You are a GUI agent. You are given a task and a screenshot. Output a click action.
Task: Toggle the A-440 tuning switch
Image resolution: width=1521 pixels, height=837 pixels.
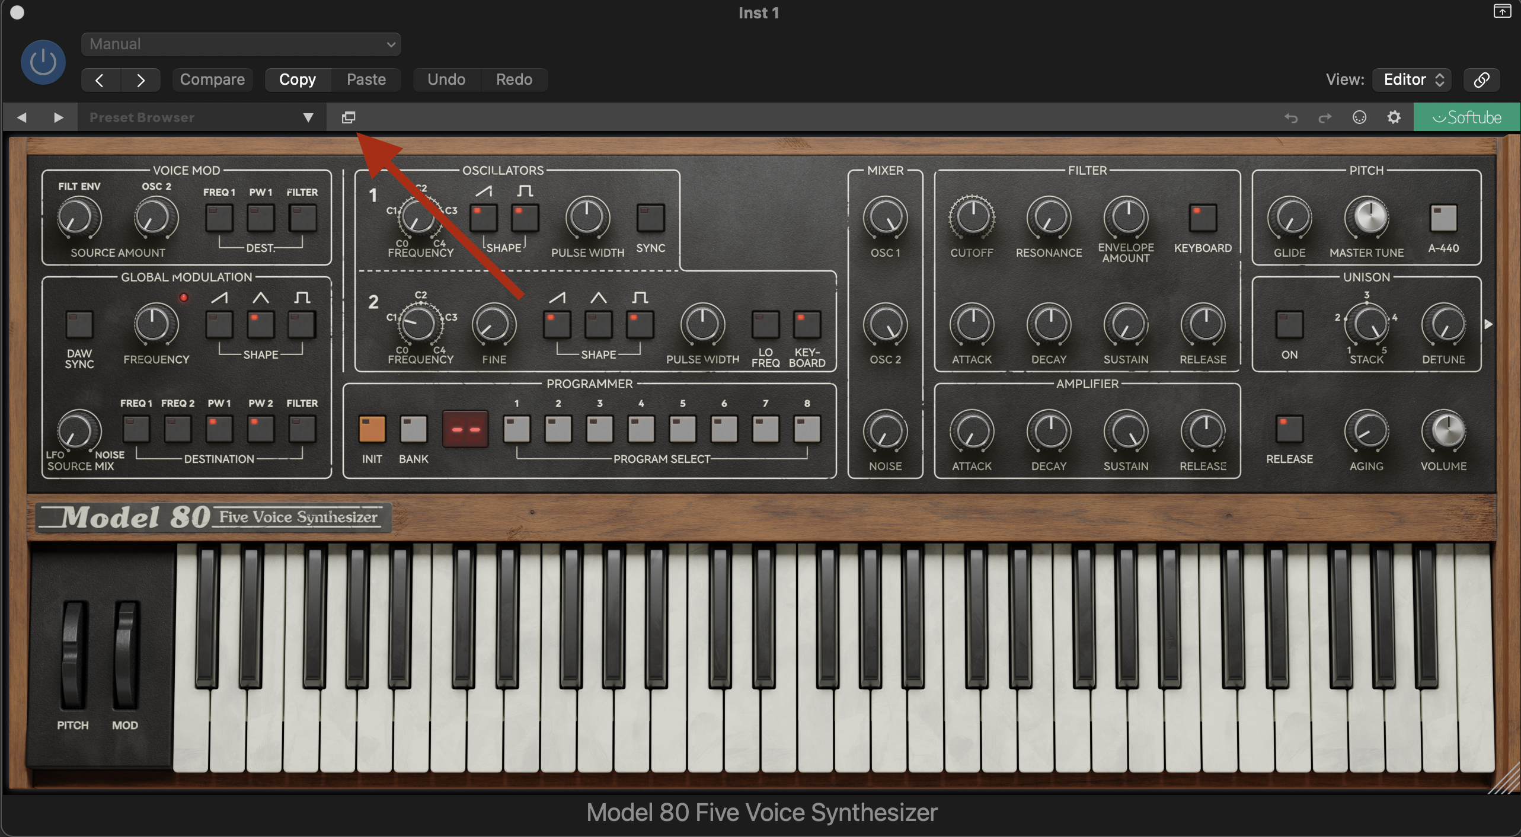(x=1444, y=218)
